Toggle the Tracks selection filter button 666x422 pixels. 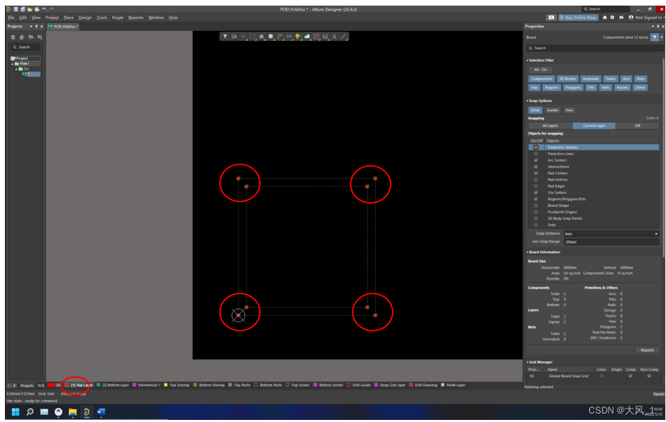point(610,79)
